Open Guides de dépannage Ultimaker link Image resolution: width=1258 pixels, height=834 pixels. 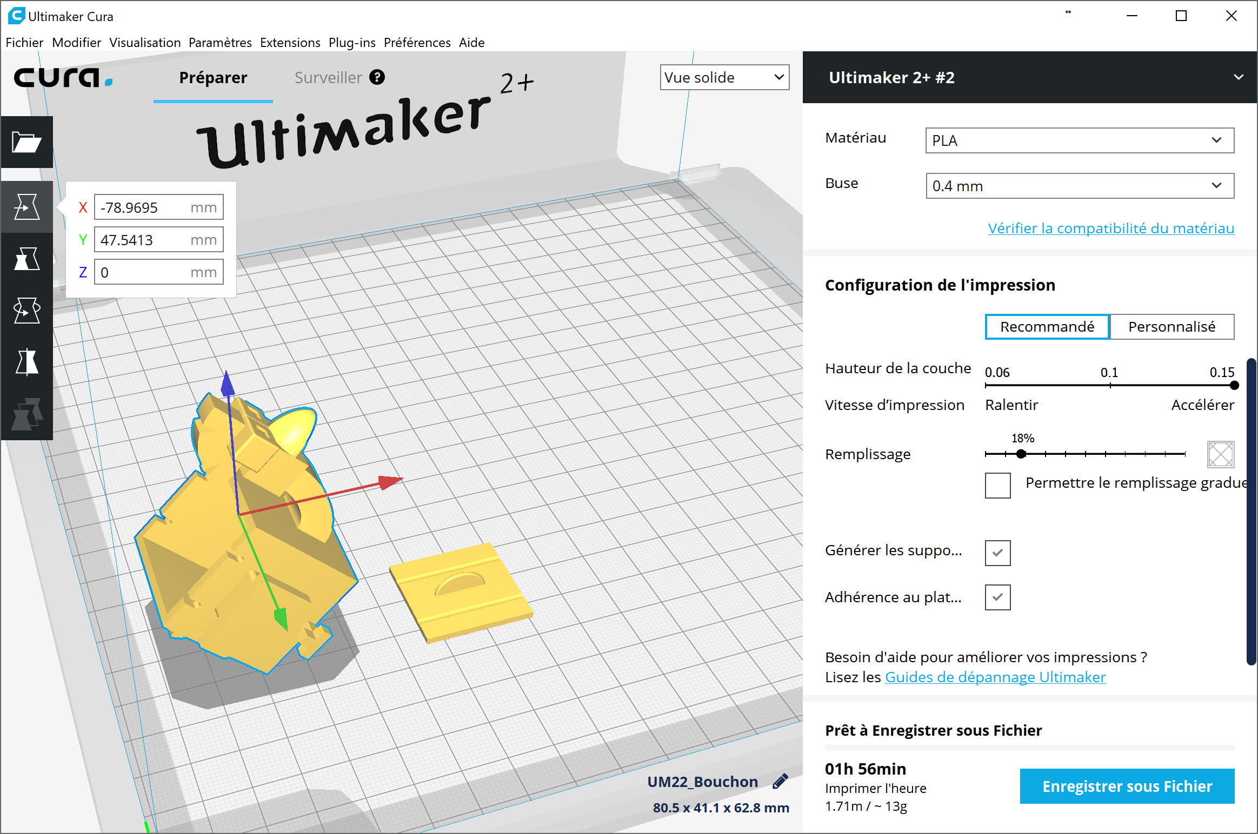tap(995, 677)
